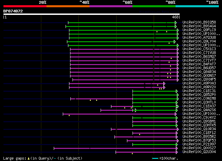Select the UniRef100_Q3HTL0 label
The image size is (222, 161).
click(x=199, y=102)
